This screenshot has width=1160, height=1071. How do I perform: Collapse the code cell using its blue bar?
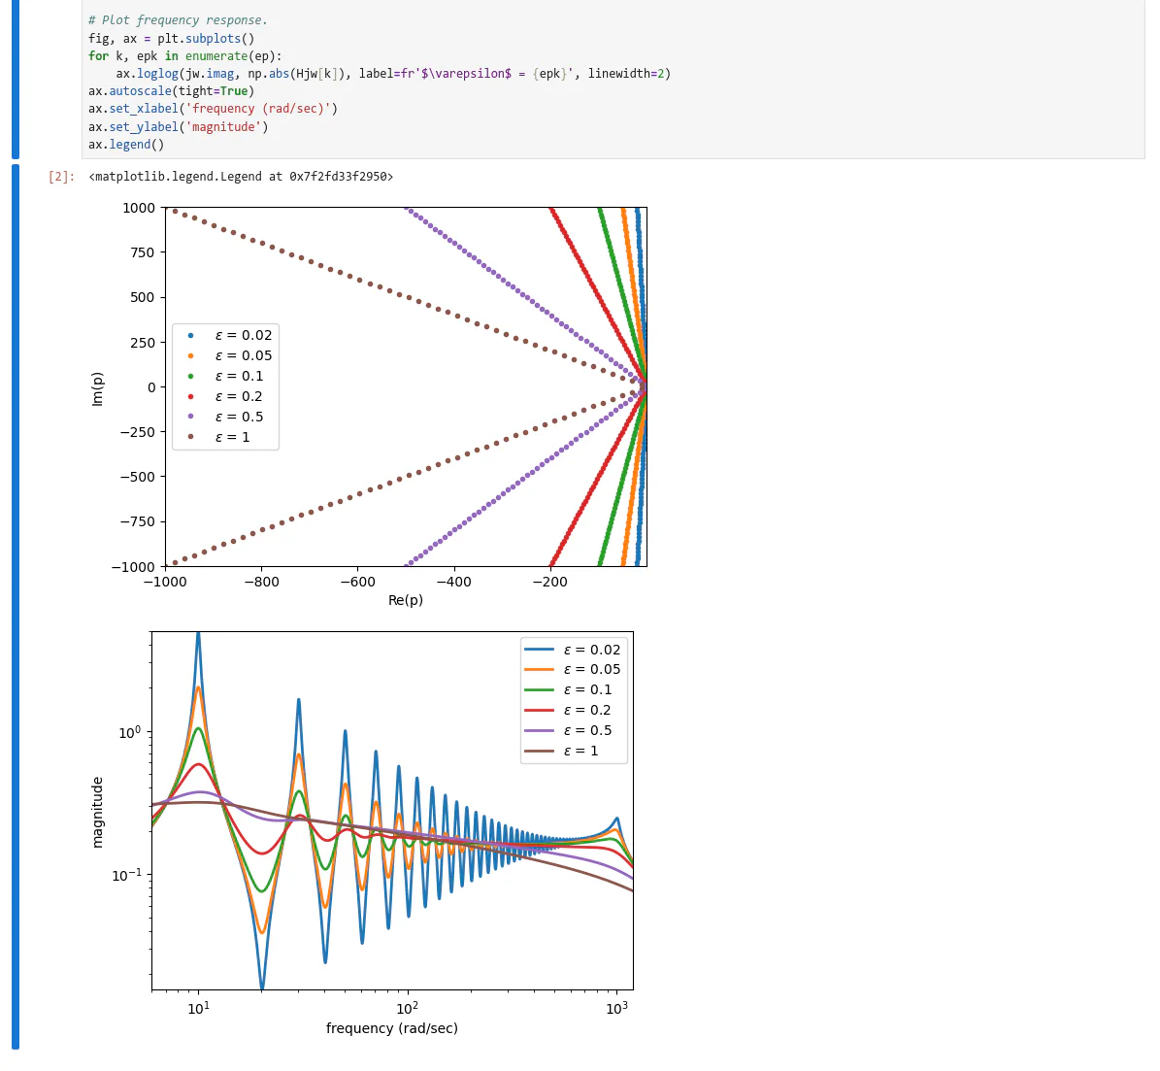click(15, 78)
